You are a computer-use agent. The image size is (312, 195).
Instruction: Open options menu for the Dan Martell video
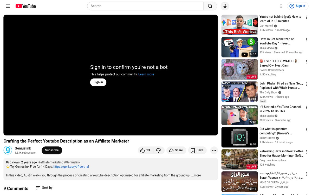pos(307,17)
